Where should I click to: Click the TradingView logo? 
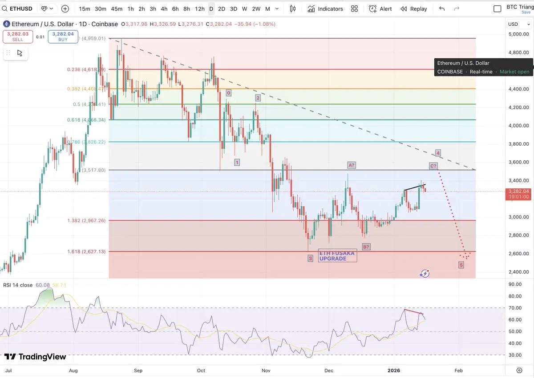35,357
